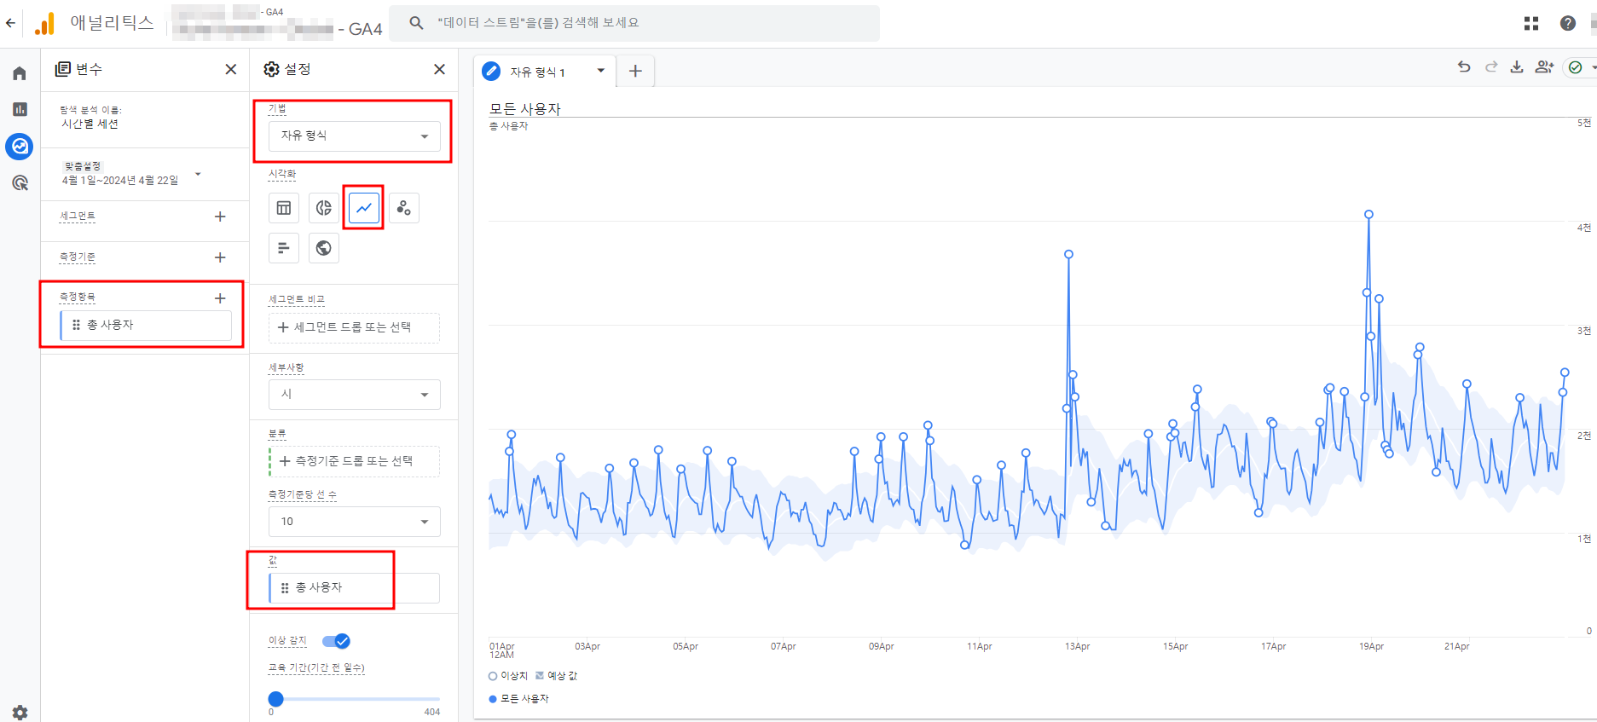This screenshot has width=1597, height=722.
Task: Open the Explore section in the sidebar
Action: click(20, 147)
